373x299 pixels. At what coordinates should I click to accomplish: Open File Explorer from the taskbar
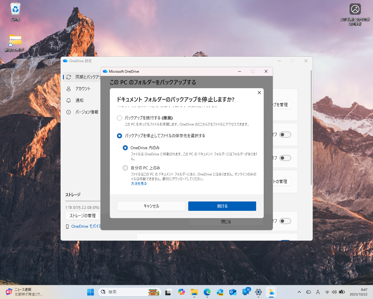click(x=194, y=292)
